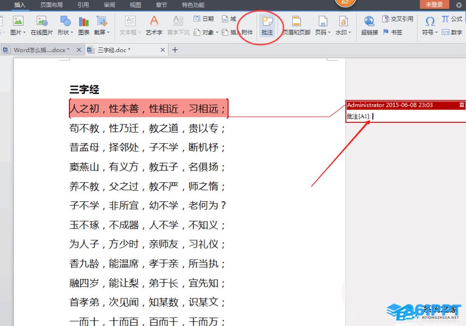Insert 日期 date
The image size is (466, 326).
204,19
